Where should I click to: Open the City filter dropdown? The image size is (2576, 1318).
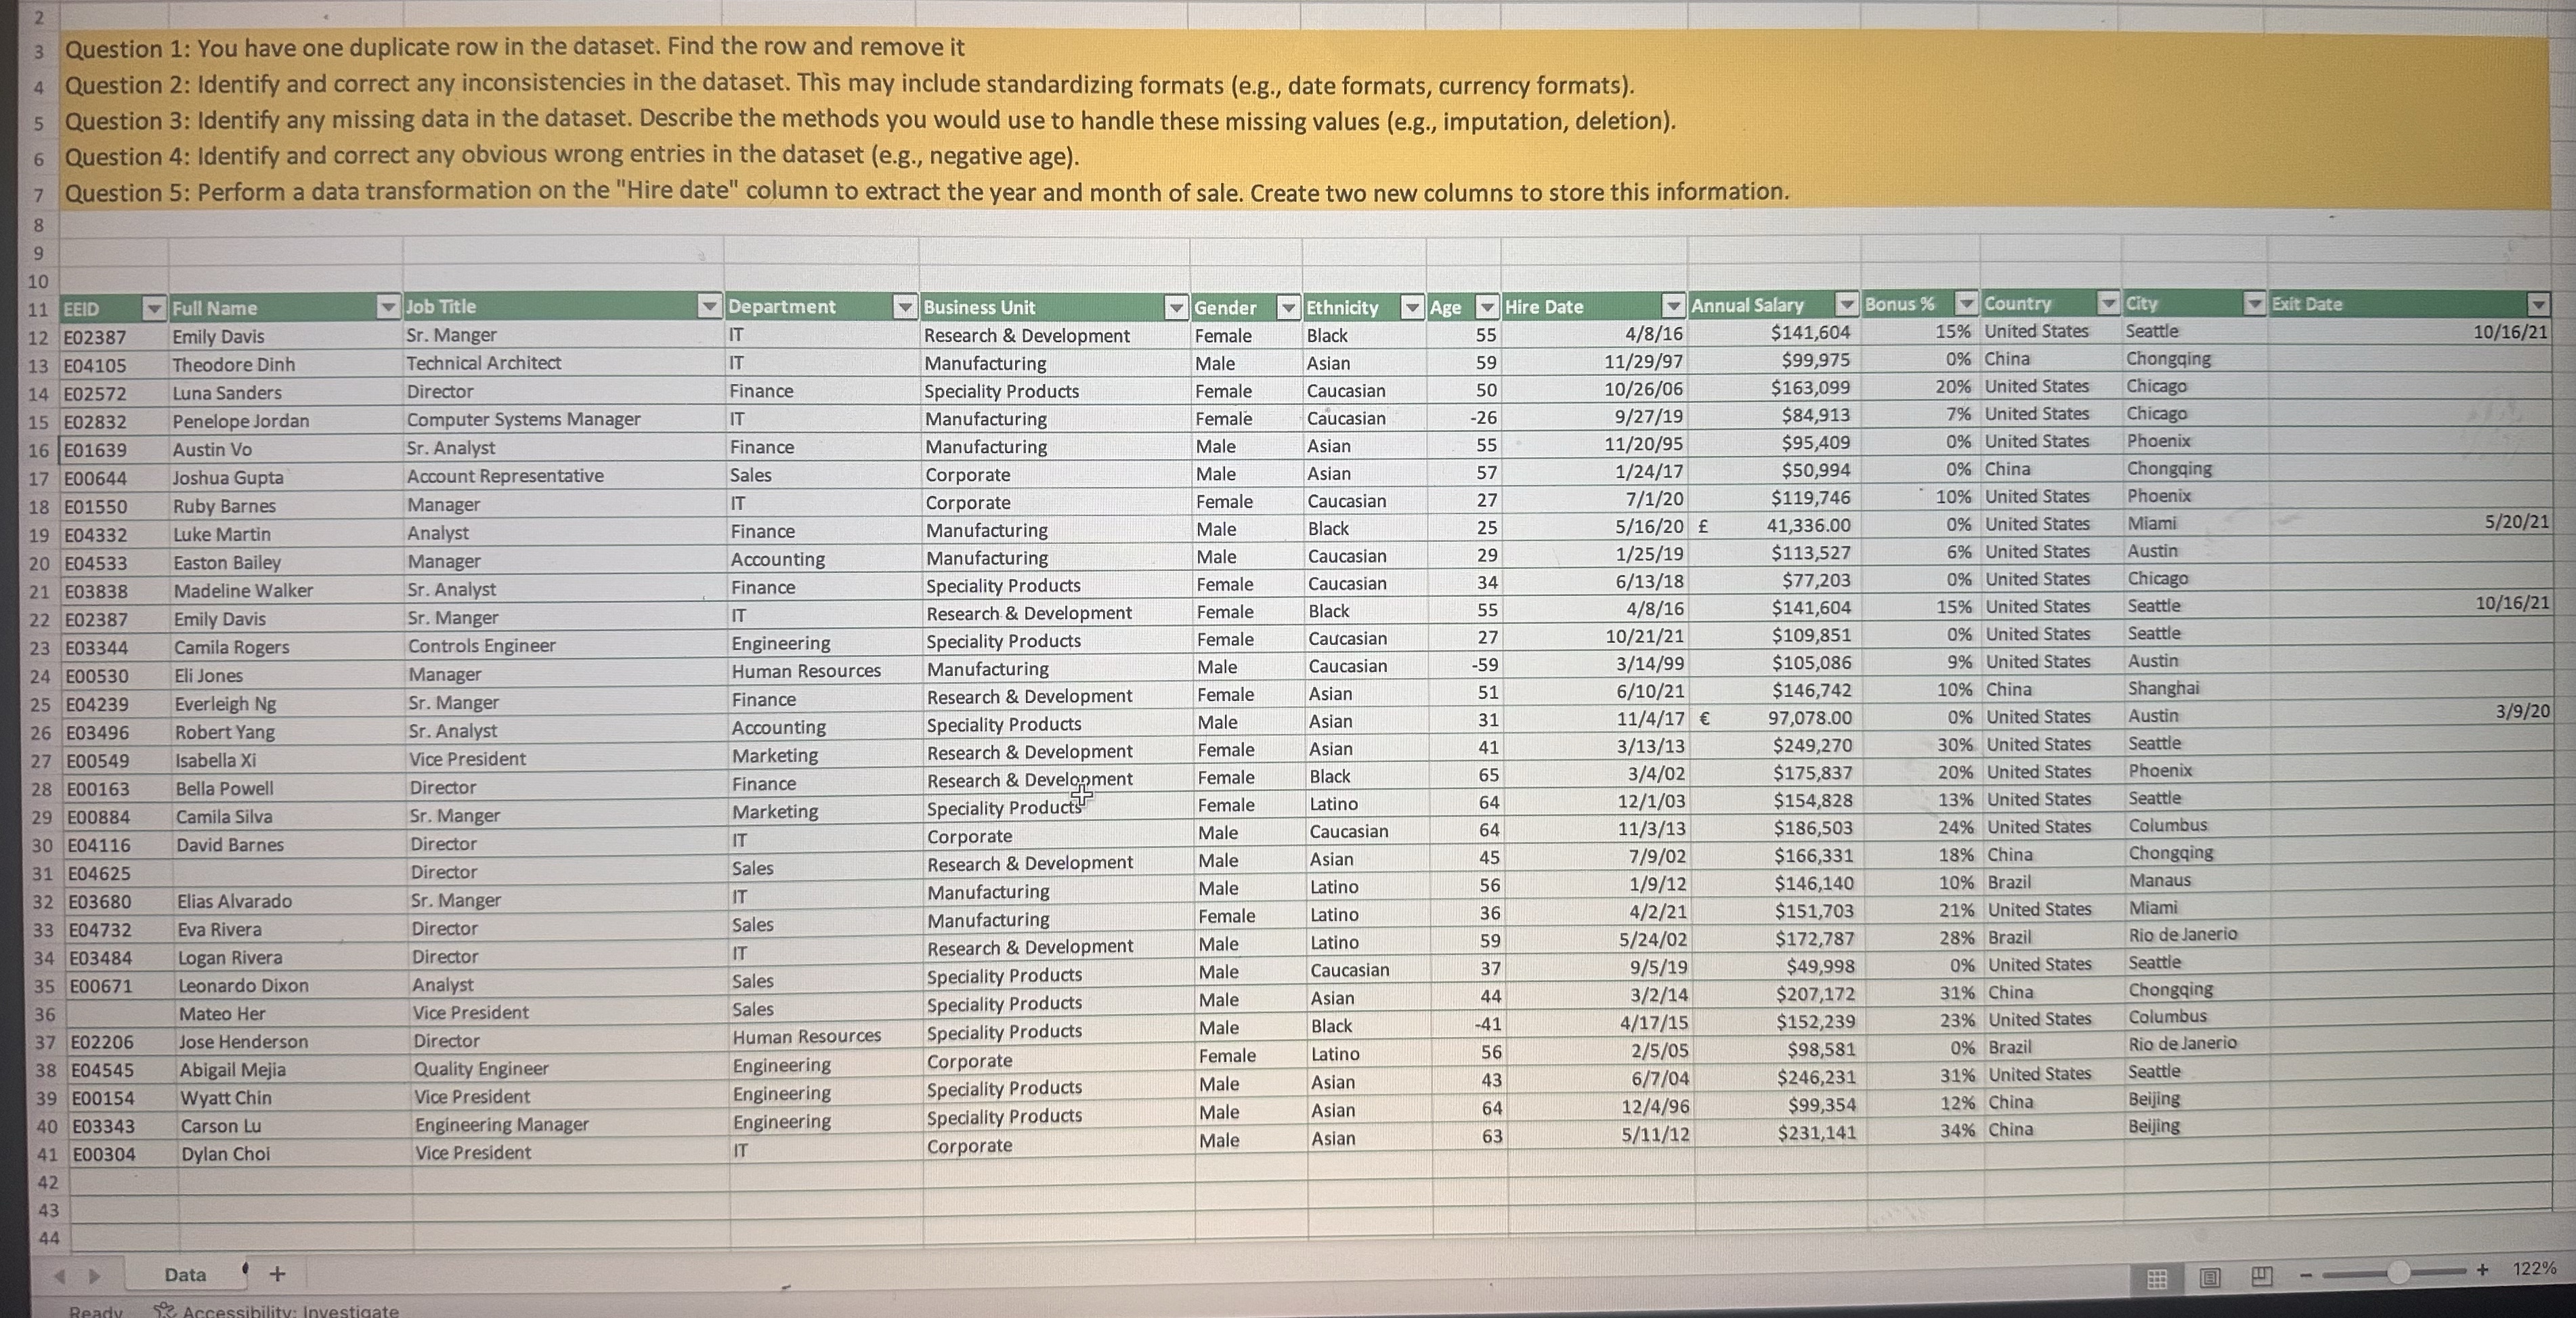coord(2254,303)
